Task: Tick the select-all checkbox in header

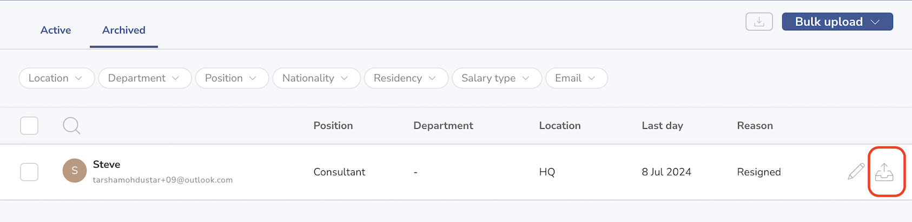Action: pos(29,126)
